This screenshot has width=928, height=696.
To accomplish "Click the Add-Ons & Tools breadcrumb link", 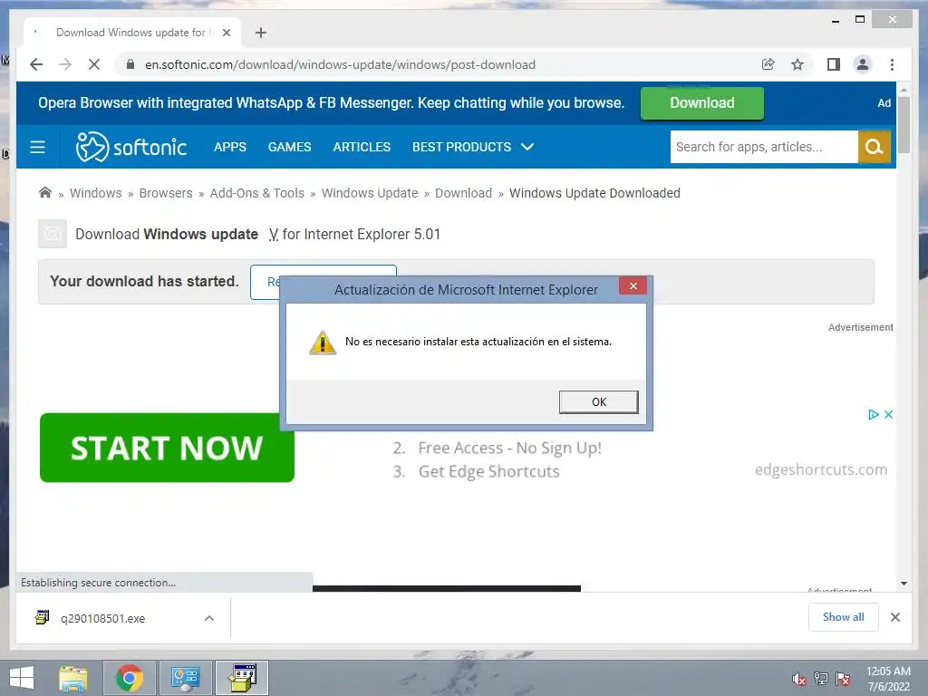I will click(256, 193).
